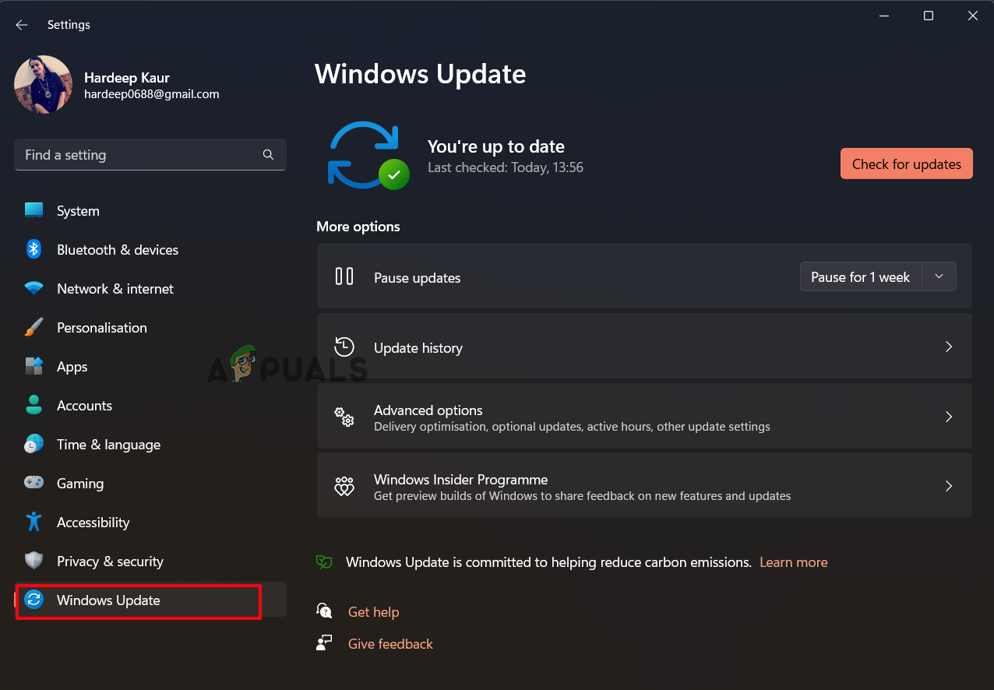Open Update history
Viewport: 994px width, 690px height.
click(x=644, y=347)
